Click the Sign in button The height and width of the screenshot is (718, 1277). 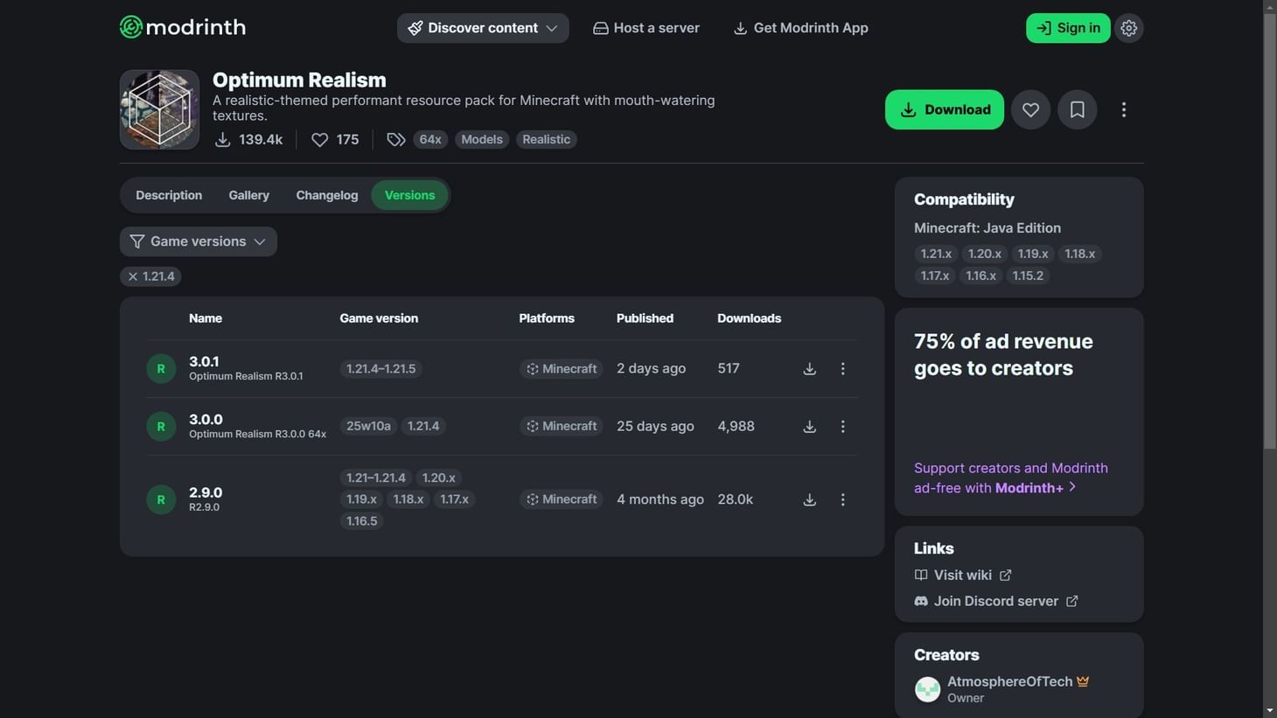tap(1067, 28)
